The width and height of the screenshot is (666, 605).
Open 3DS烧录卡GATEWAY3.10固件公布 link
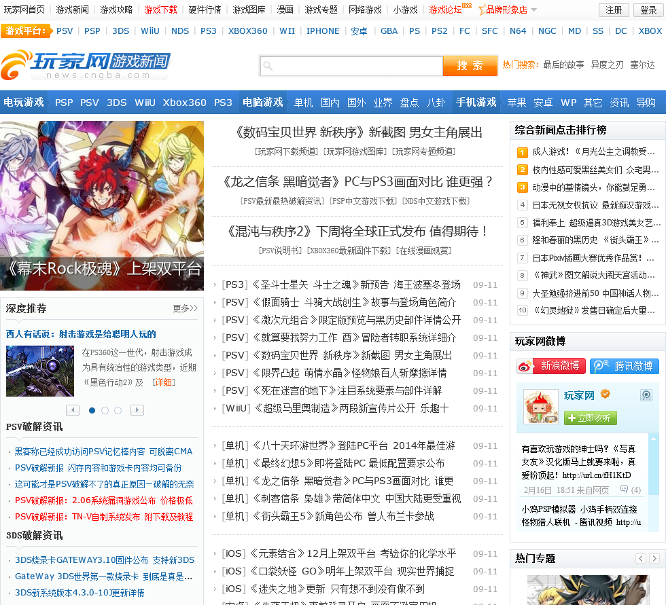pyautogui.click(x=105, y=560)
